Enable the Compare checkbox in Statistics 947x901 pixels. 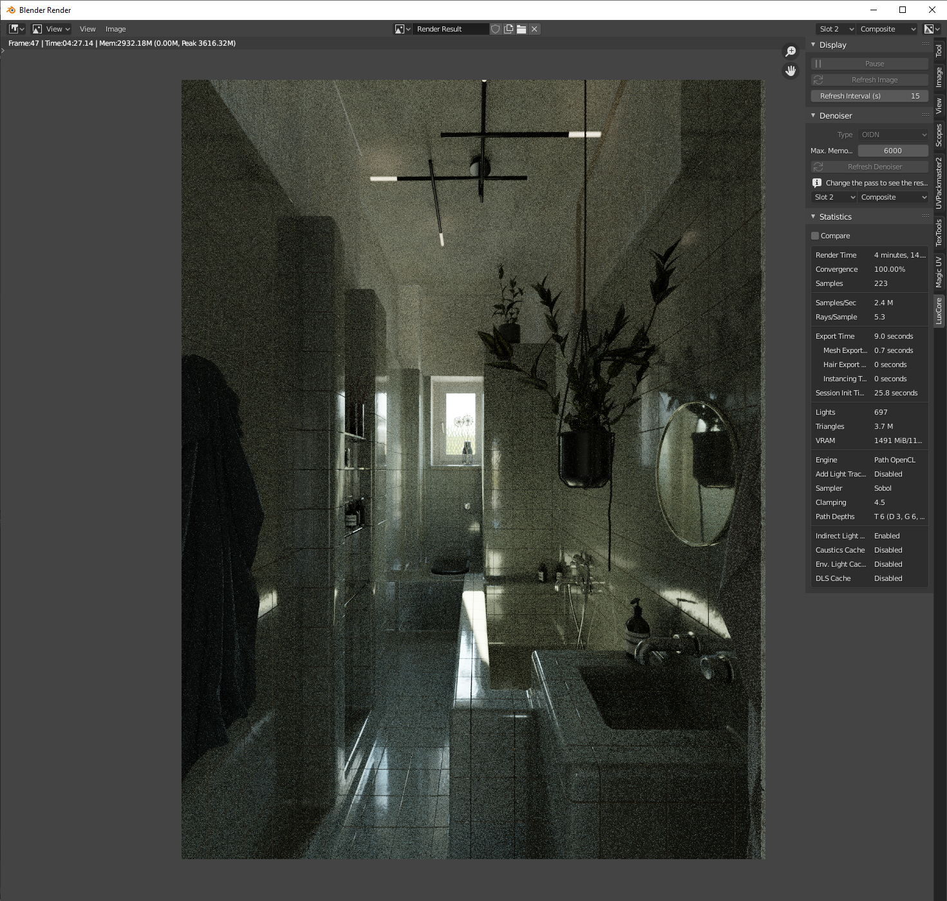815,236
